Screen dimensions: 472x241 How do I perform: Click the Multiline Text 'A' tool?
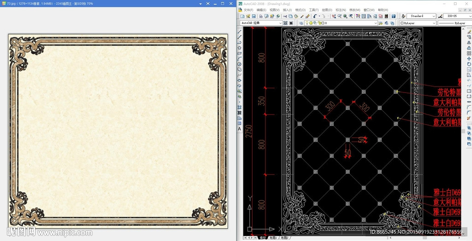click(240, 129)
